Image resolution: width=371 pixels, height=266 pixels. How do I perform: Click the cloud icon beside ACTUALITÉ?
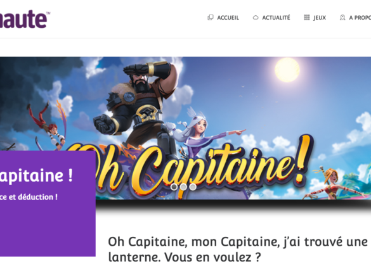coord(256,18)
